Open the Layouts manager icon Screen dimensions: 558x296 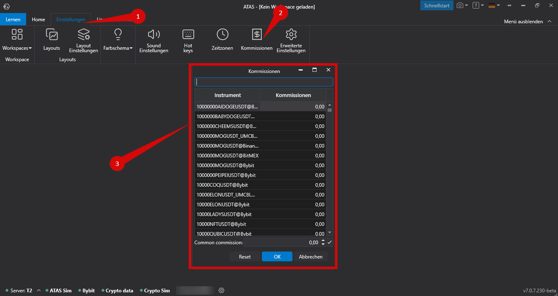51,34
